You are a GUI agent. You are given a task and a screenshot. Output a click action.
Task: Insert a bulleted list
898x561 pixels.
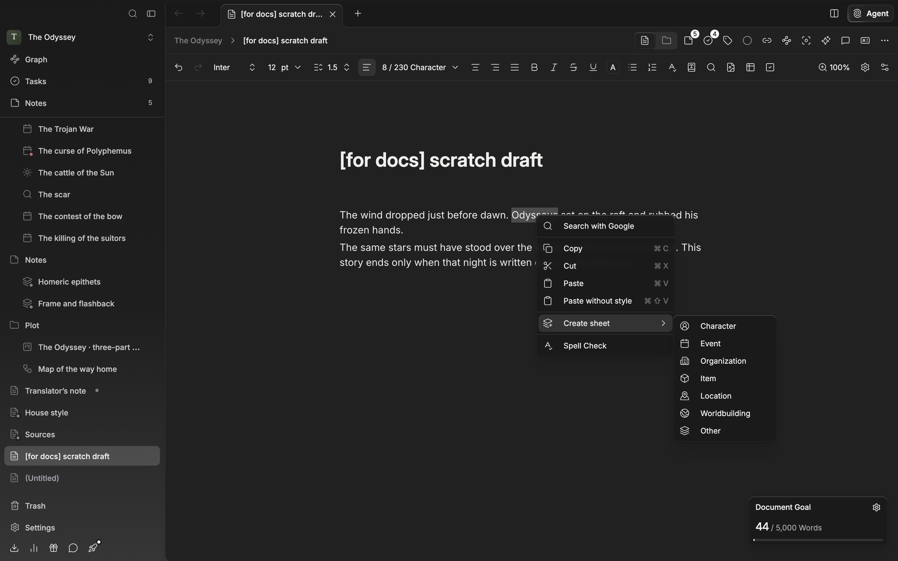pos(633,68)
